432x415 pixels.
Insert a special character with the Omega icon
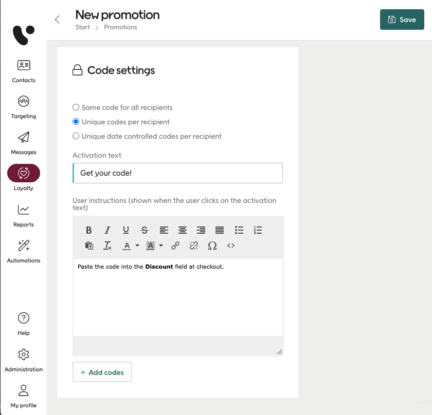pos(212,246)
